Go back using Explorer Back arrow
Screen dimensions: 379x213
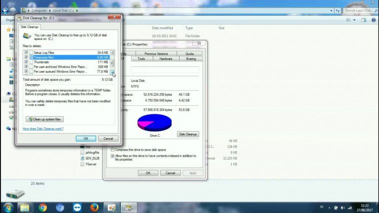[x=5, y=10]
